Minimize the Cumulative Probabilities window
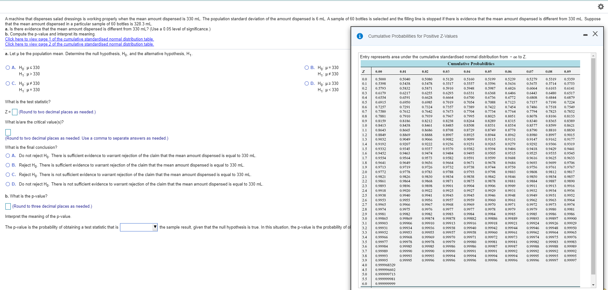The height and width of the screenshot is (290, 608). pyautogui.click(x=585, y=34)
